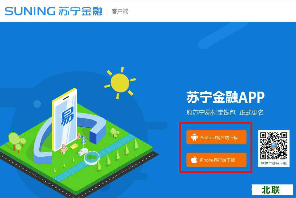Click the Apple logo icon
296x198 pixels.
(x=194, y=160)
